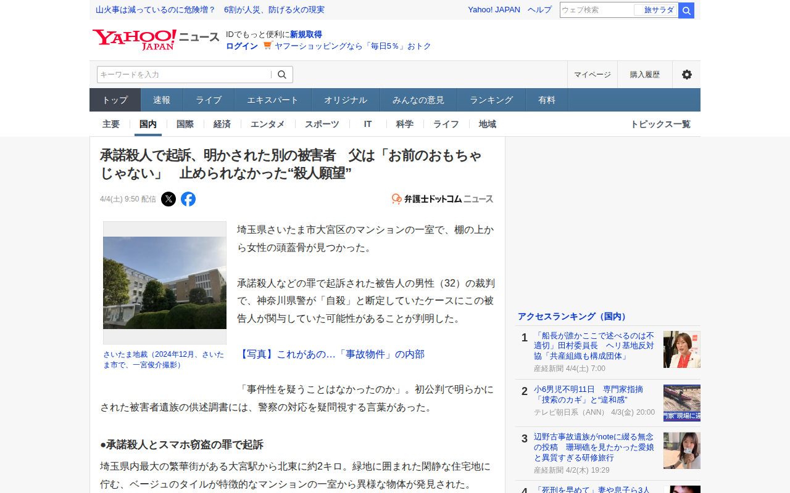Screen dimensions: 790x493
Task: Share the article on Facebook
Action: point(188,199)
